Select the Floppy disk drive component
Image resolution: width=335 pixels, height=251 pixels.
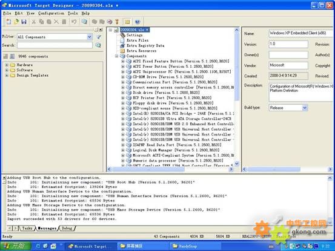point(173,103)
